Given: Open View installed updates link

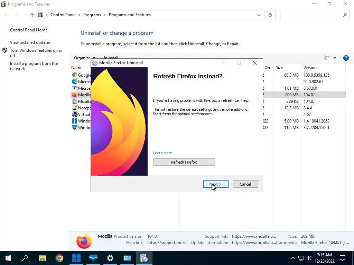Looking at the screenshot, I should (30, 42).
